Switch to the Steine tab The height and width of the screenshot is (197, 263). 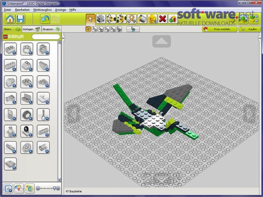12,29
